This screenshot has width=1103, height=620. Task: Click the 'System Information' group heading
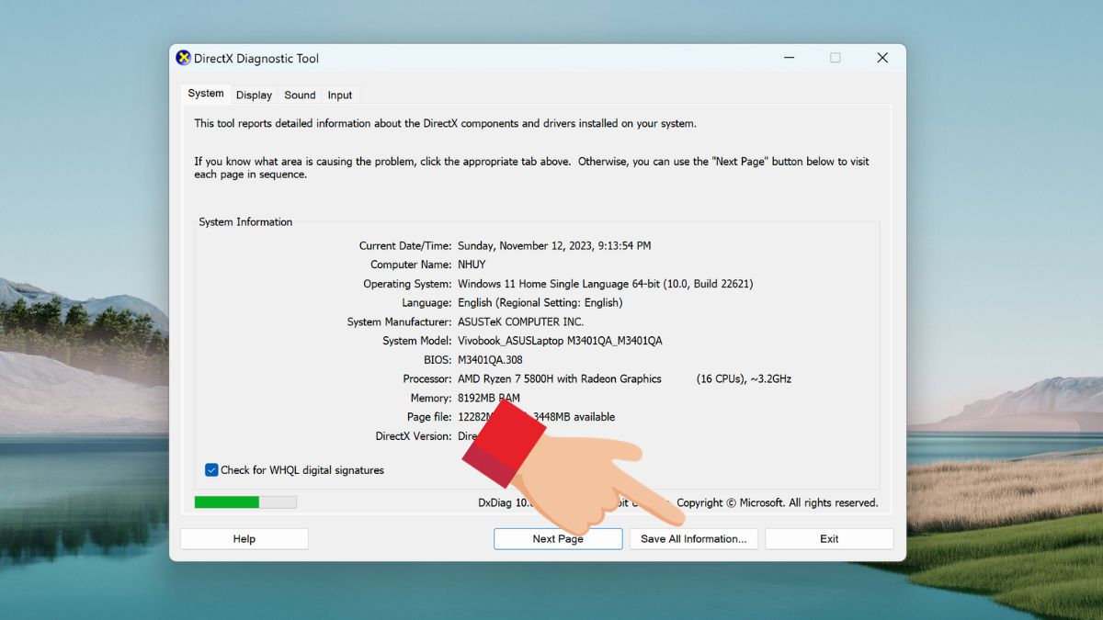pyautogui.click(x=245, y=222)
